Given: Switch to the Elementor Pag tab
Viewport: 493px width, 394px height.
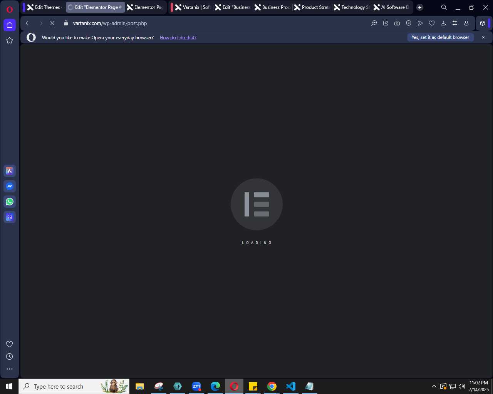Looking at the screenshot, I should click(x=145, y=7).
